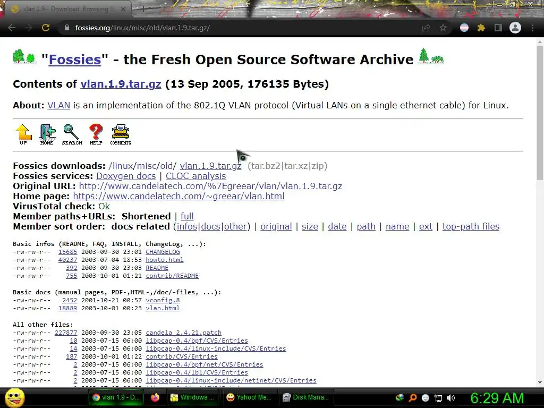Sort members by path
The image size is (544, 408).
(x=366, y=226)
